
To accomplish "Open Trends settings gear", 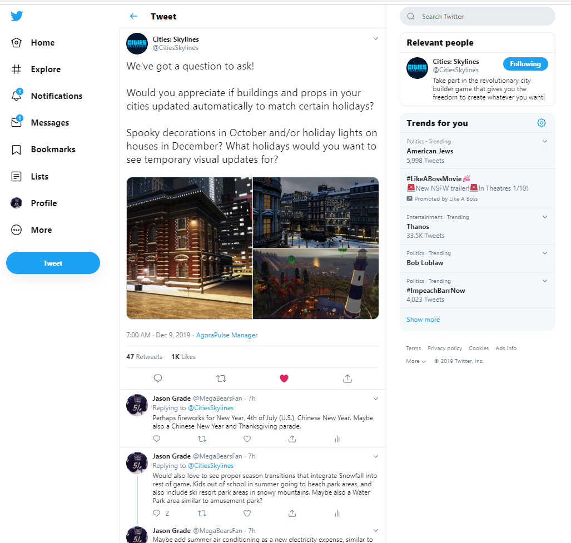I will point(542,123).
